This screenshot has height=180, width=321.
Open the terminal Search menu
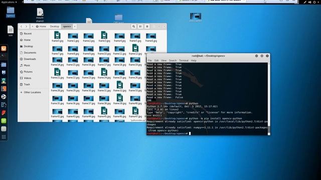173,60
